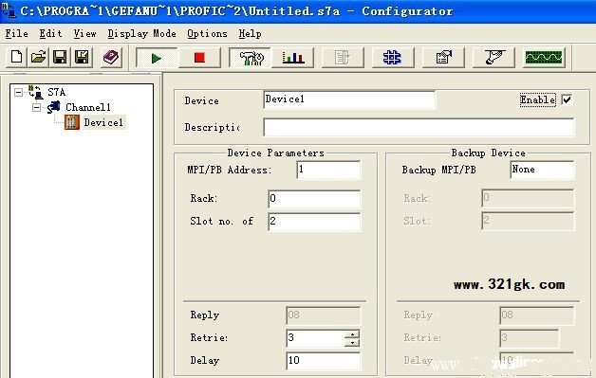
Task: Click the Delay field showing 10
Action: (323, 361)
